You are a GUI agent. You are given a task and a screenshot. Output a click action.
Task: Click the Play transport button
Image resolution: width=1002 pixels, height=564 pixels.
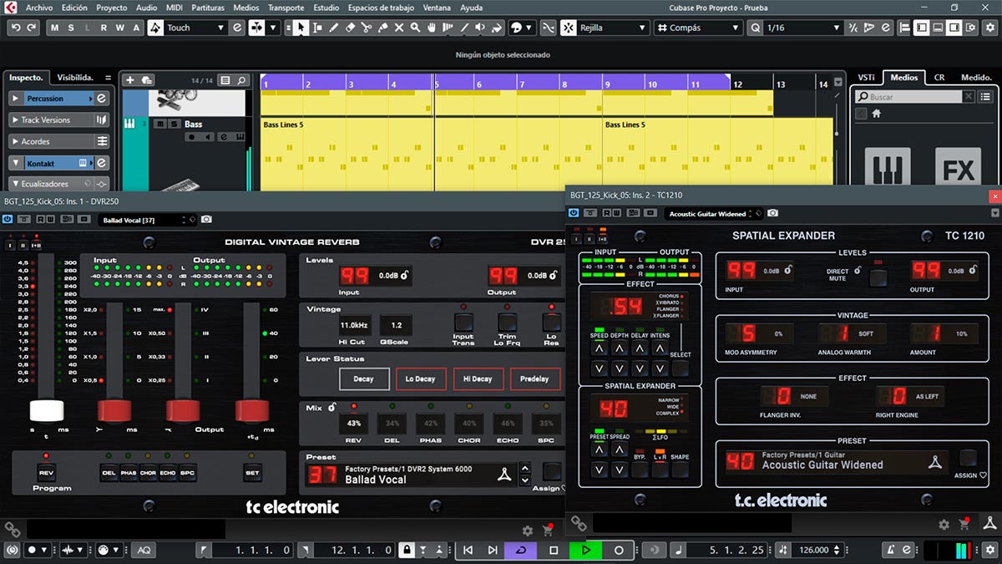(586, 551)
